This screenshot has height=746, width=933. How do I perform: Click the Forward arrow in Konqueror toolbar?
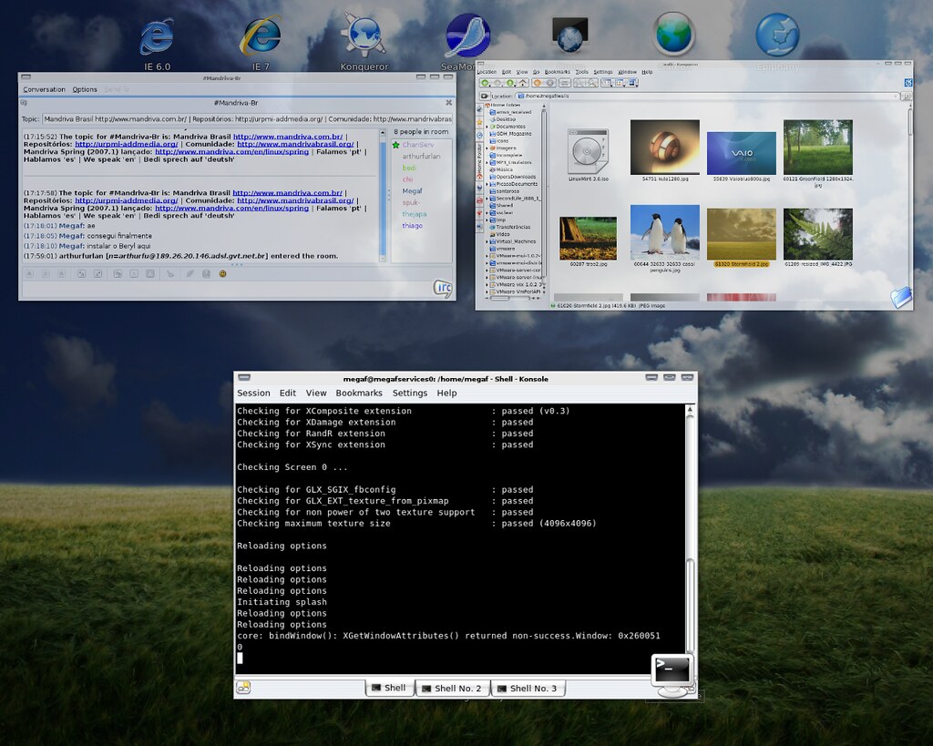click(497, 83)
